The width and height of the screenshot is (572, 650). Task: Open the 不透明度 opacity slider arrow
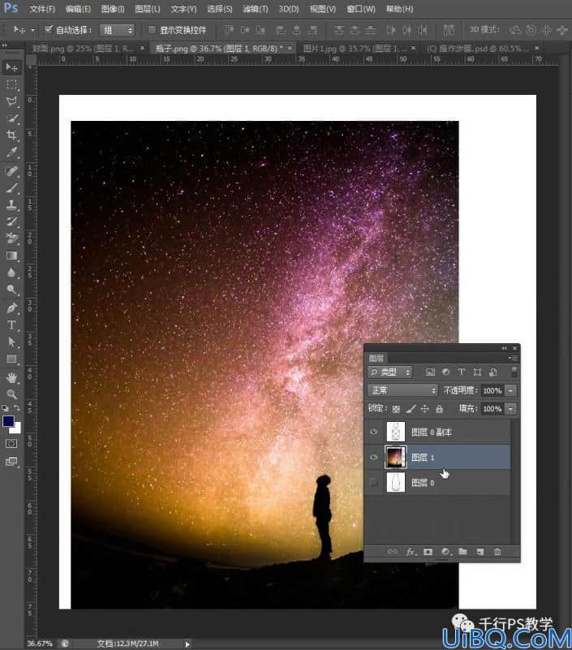coord(511,390)
